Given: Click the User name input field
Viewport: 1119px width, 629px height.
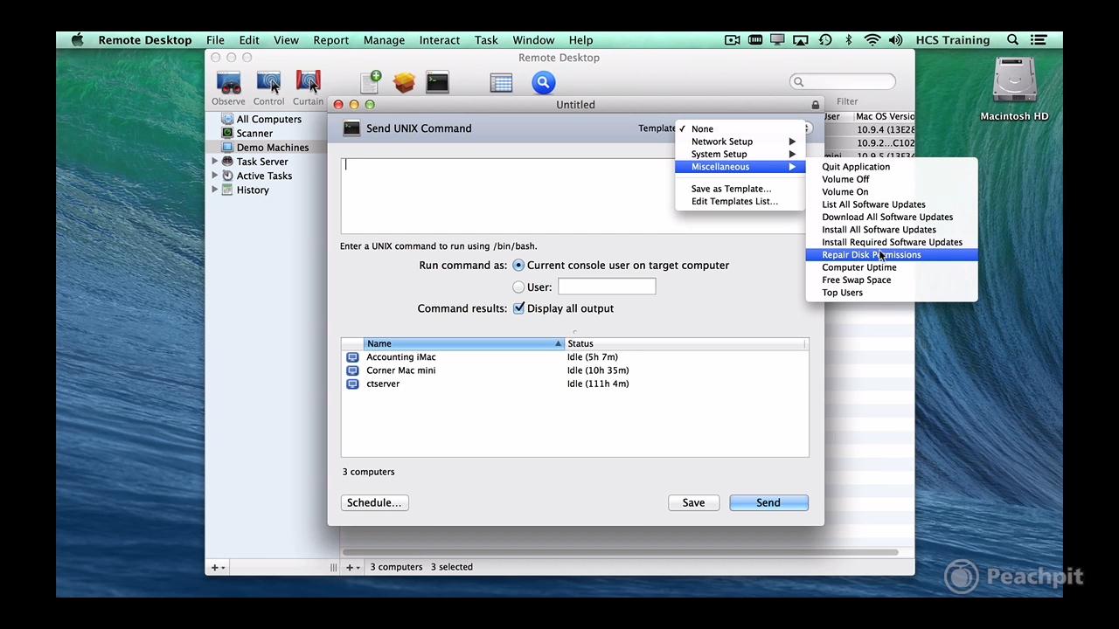Looking at the screenshot, I should pyautogui.click(x=607, y=287).
